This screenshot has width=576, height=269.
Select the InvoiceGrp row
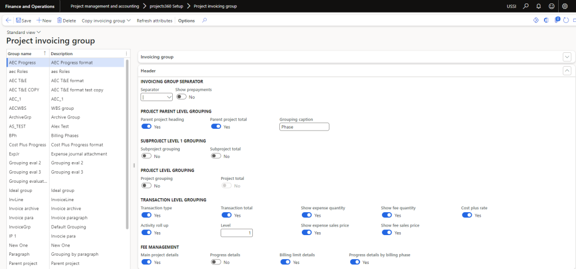[x=66, y=227]
